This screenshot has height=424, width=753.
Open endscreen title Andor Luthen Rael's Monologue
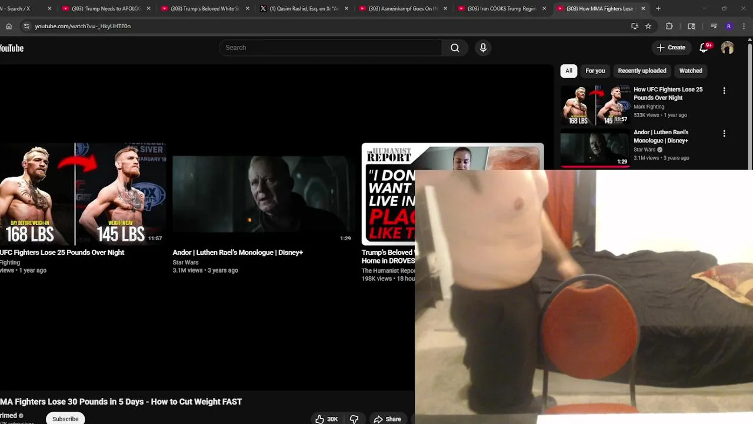click(238, 253)
